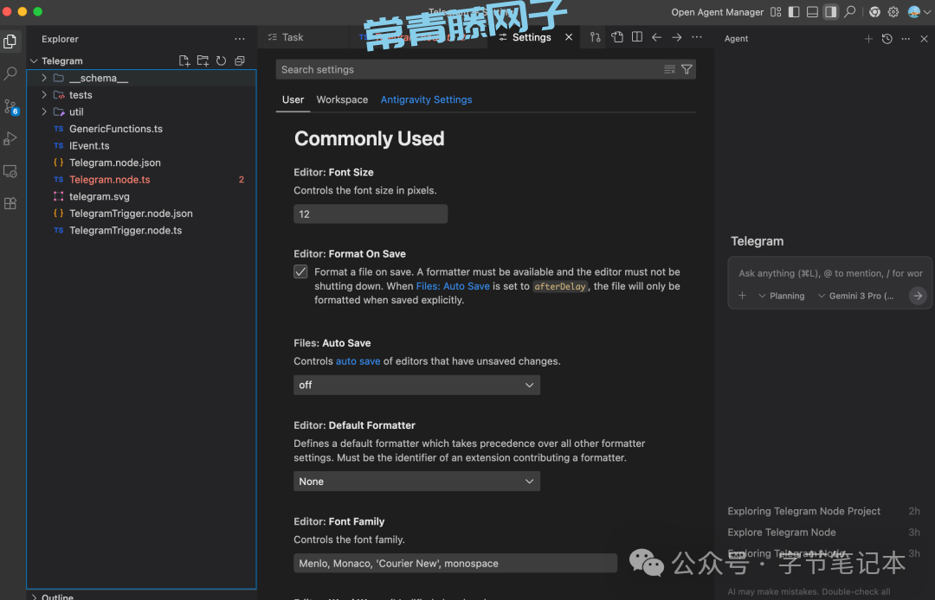This screenshot has width=935, height=600.
Task: Click the Open Agent Manager button
Action: [x=717, y=12]
